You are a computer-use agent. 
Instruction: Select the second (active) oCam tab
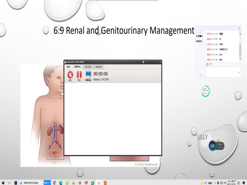pos(77,67)
